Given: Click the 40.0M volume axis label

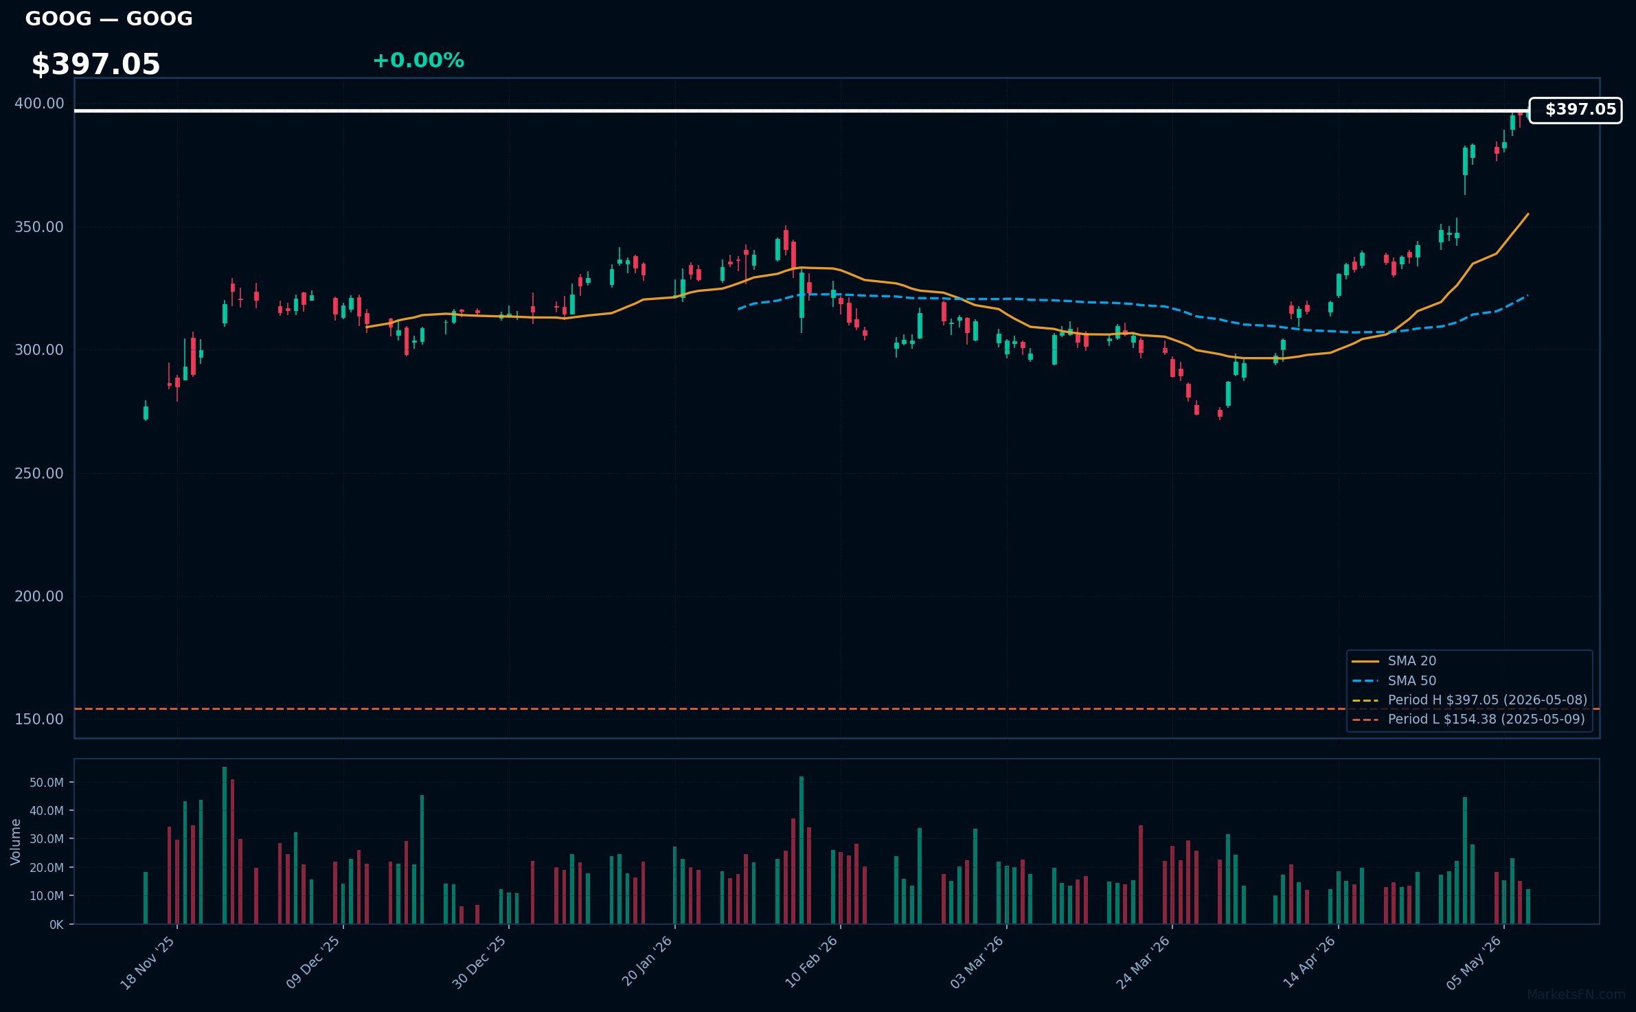Looking at the screenshot, I should pyautogui.click(x=47, y=811).
